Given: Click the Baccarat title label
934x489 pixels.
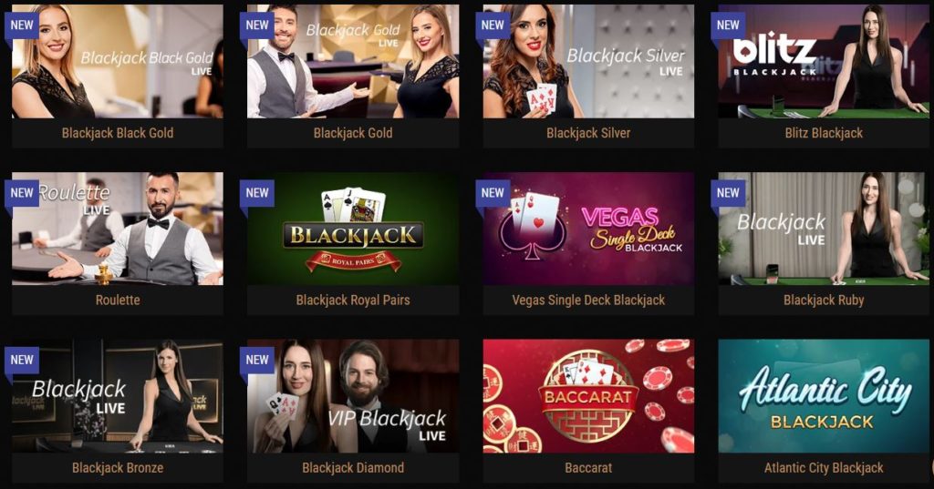Looking at the screenshot, I should (x=588, y=468).
